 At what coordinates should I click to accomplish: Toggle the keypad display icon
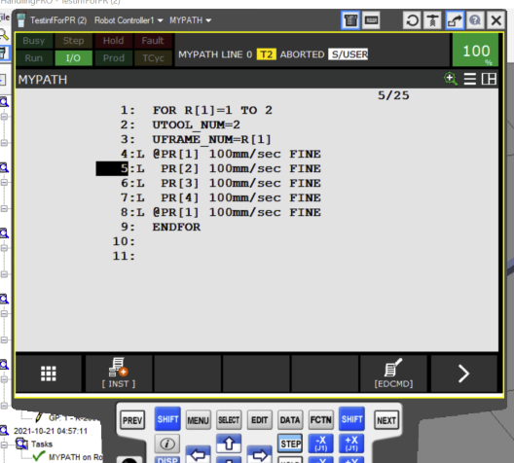tap(372, 20)
